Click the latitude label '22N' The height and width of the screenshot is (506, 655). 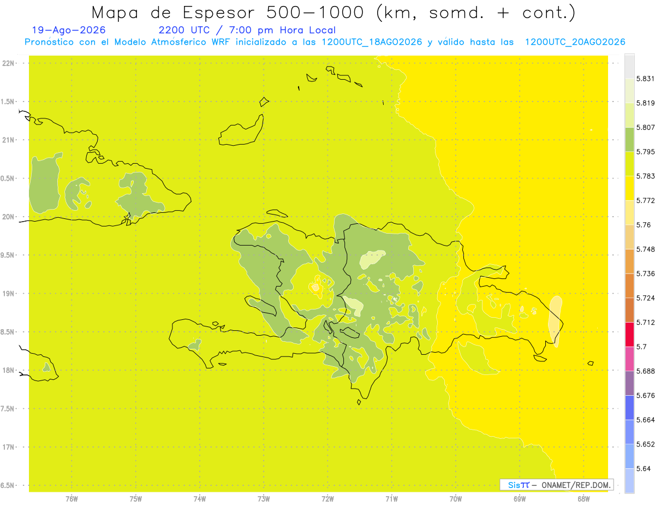point(9,63)
